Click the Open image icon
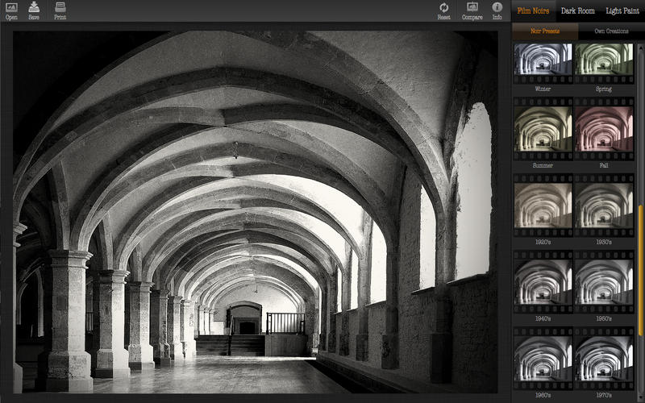Screen dimensions: 645x403 click(x=11, y=9)
